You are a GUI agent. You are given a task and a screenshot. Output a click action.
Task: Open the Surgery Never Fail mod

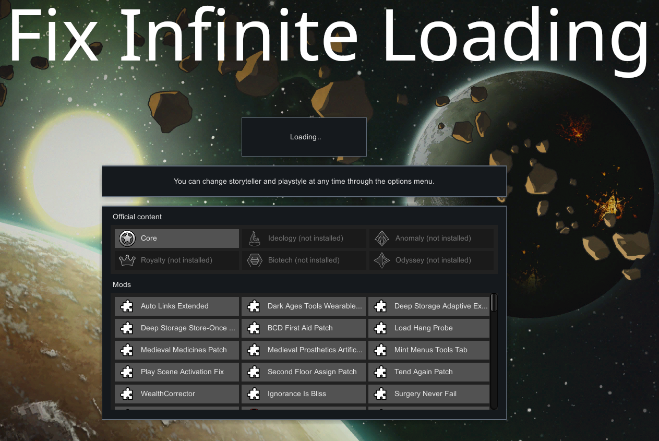click(429, 394)
